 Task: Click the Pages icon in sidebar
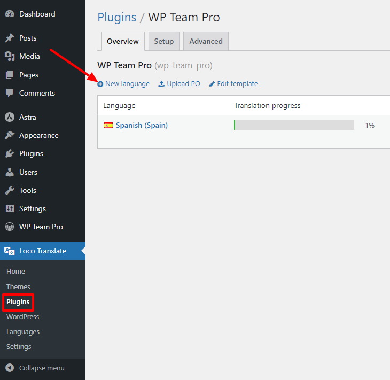[10, 75]
